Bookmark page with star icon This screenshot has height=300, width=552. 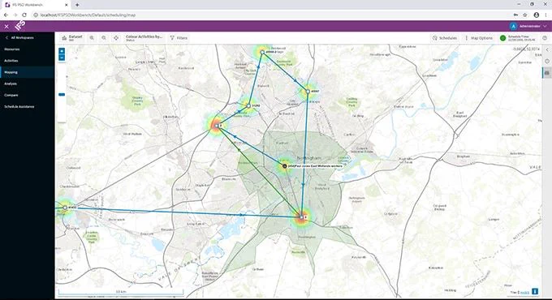525,15
